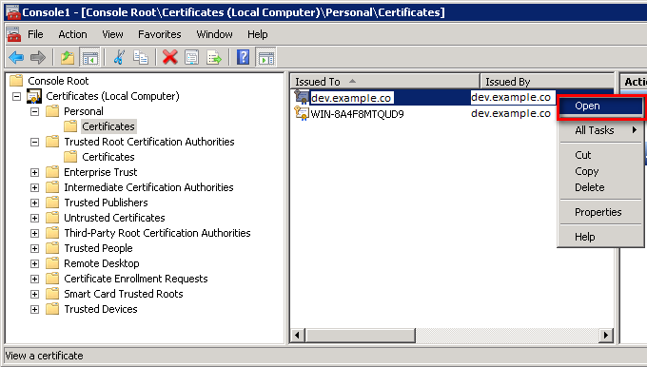Select the Trusted People tree item
Viewport: 647px width, 367px height.
98,248
